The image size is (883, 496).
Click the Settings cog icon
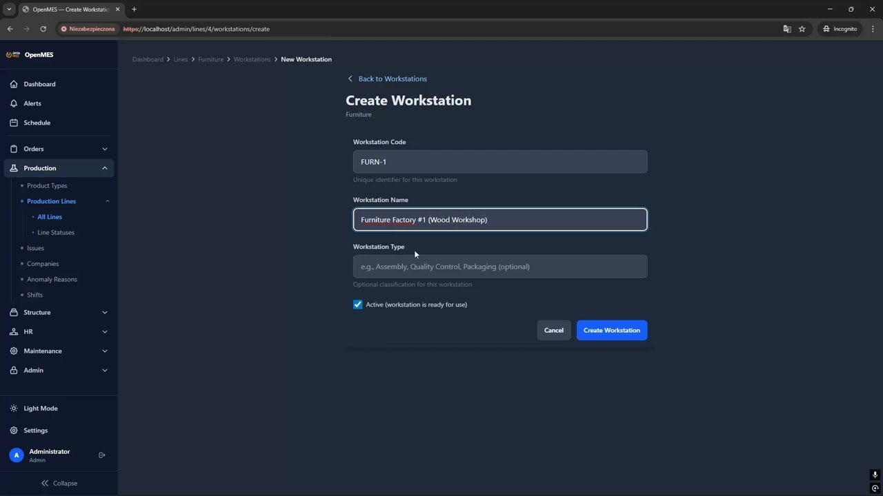pyautogui.click(x=14, y=431)
